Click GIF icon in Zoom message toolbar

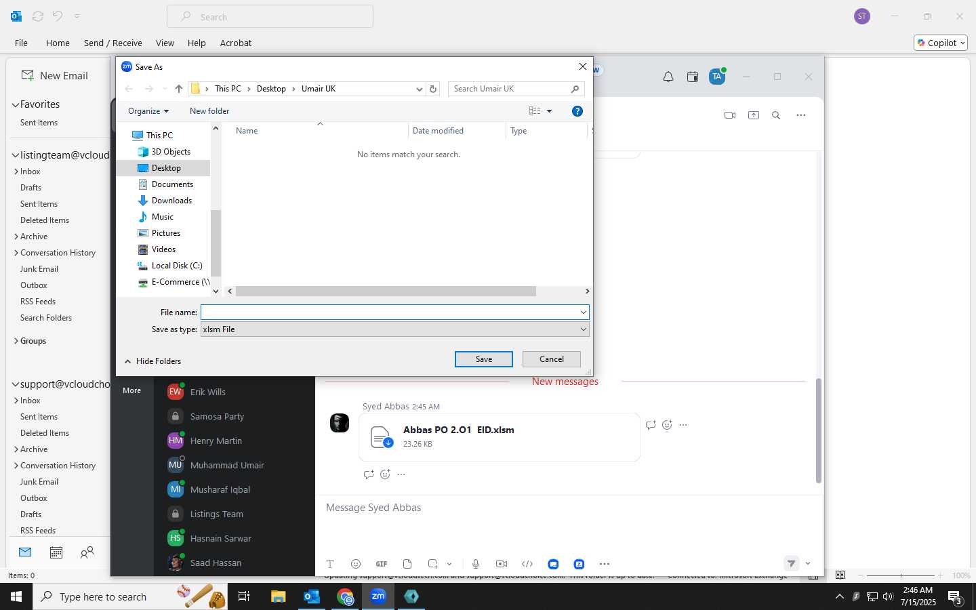click(382, 564)
